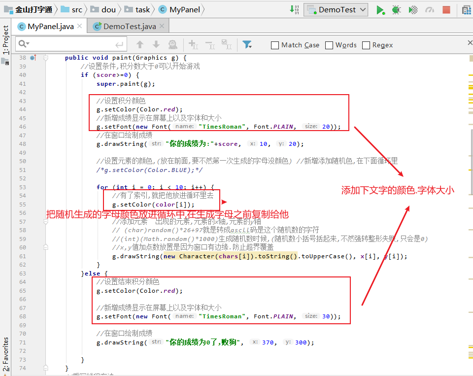Click the editor vertical scrollbar thumb
Screen dimensions: 473x376
(x=471, y=162)
